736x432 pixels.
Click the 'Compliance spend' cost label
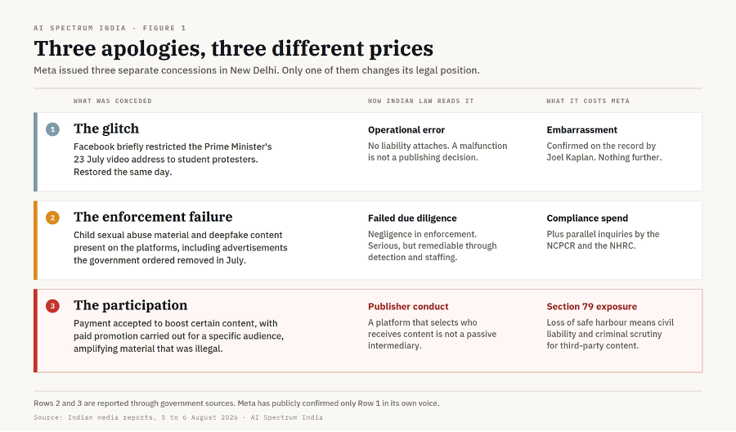tap(586, 218)
